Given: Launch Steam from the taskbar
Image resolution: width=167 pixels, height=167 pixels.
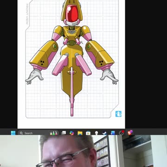Looking at the screenshot, I should 105,133.
